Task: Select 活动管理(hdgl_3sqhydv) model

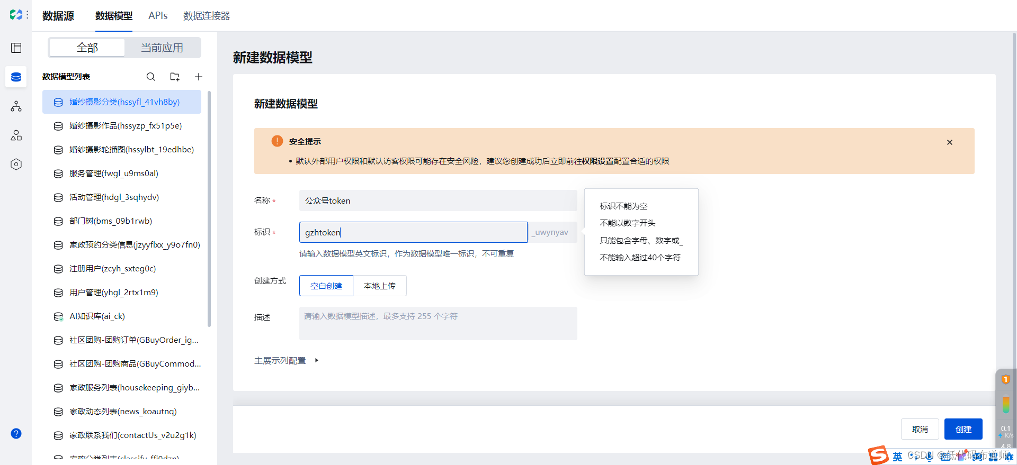Action: (x=122, y=197)
